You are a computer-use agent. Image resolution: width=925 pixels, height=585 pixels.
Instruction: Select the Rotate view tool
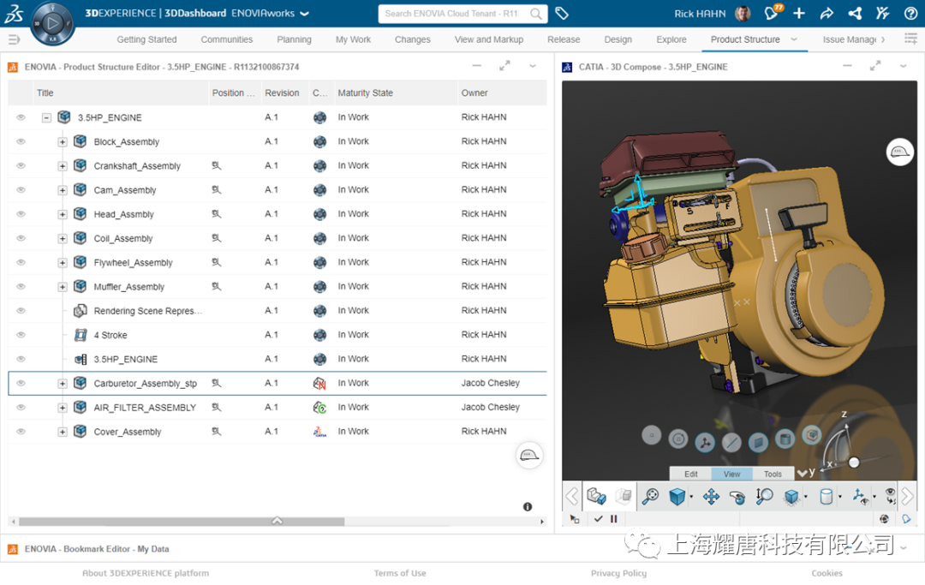(737, 497)
